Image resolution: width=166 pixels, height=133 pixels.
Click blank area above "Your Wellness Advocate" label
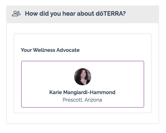click(83, 41)
